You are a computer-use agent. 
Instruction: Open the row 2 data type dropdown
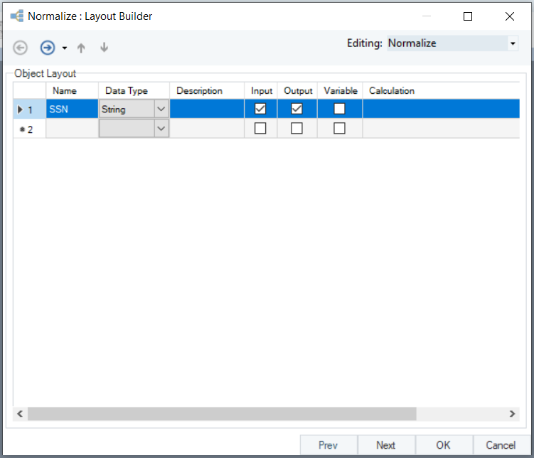(161, 129)
